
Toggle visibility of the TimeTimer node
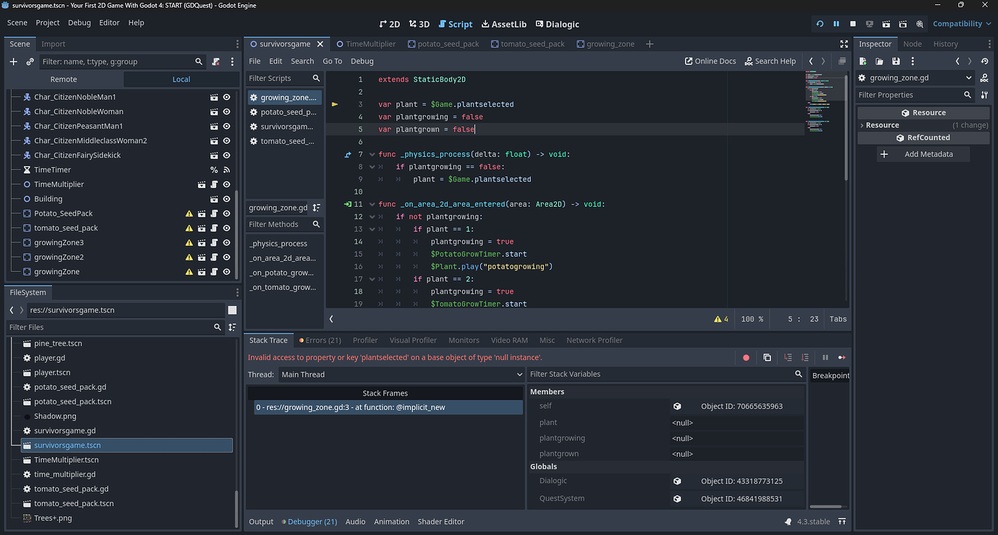click(226, 169)
